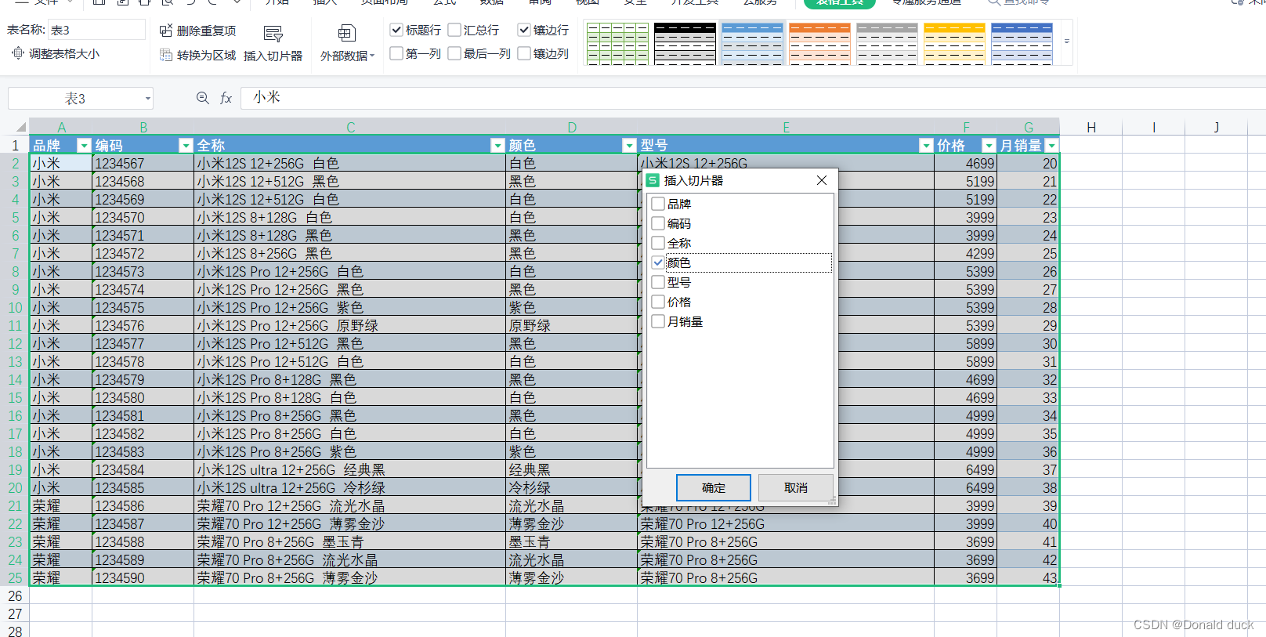Check 编码 in the slicer dialog
Image resolution: width=1266 pixels, height=637 pixels.
pos(658,223)
